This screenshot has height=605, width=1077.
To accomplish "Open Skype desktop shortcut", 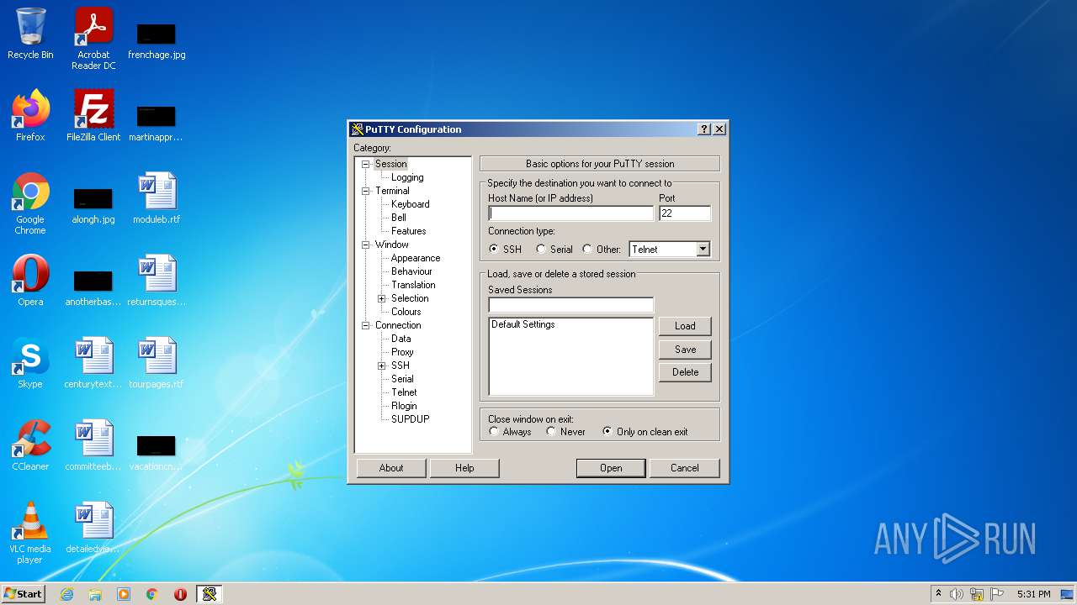I will [30, 364].
